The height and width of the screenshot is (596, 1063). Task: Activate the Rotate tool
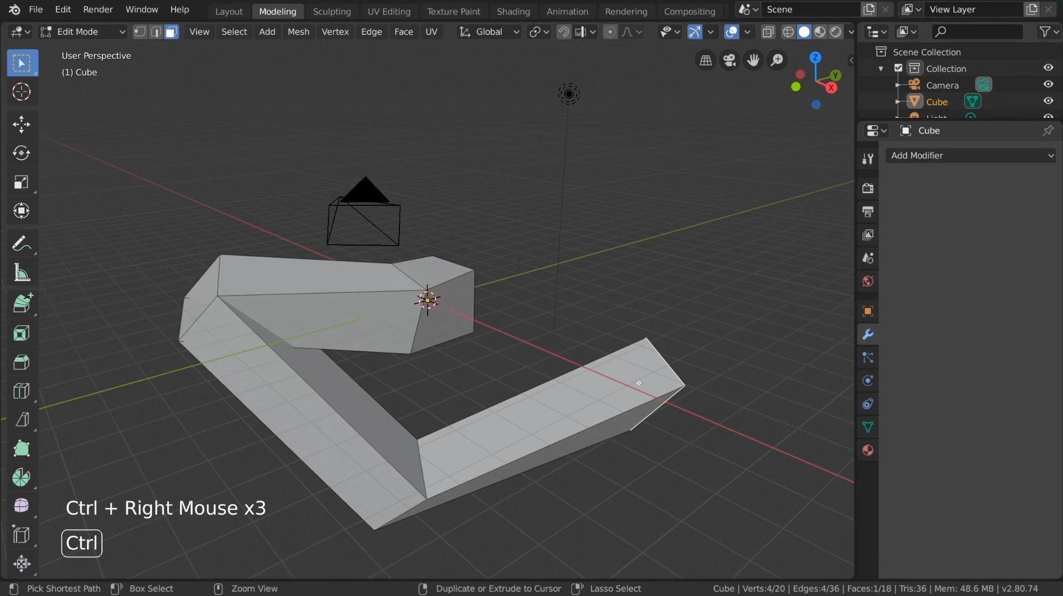click(x=21, y=153)
